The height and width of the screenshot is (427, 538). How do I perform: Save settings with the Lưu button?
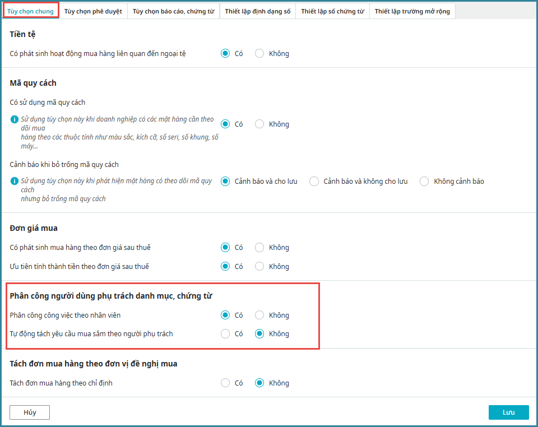pyautogui.click(x=508, y=412)
